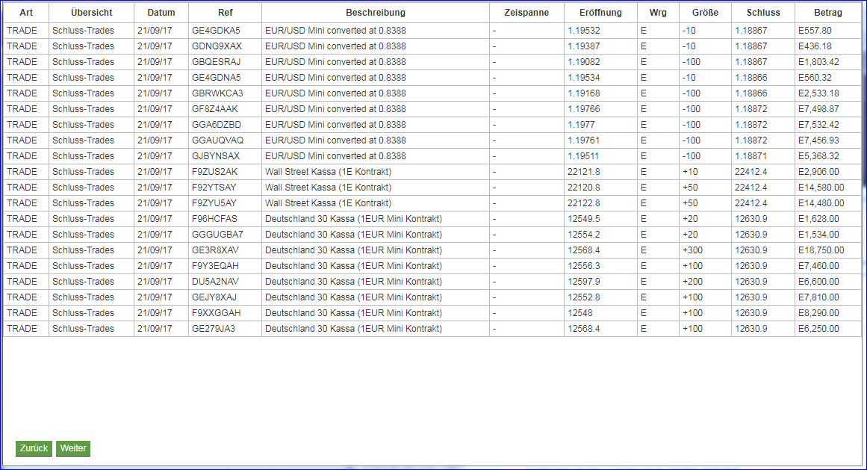Click closing price 1.18871
Screen dimensions: 867x470
click(751, 156)
